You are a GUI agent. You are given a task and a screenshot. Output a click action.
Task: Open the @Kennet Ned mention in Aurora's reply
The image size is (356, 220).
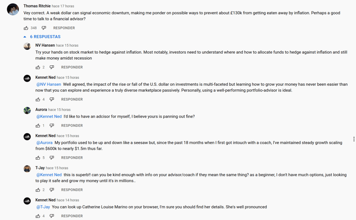[49, 116]
